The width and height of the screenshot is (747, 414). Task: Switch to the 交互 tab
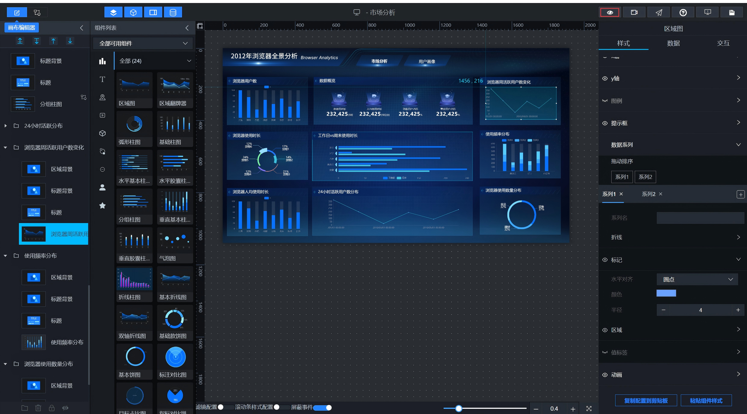(x=723, y=43)
